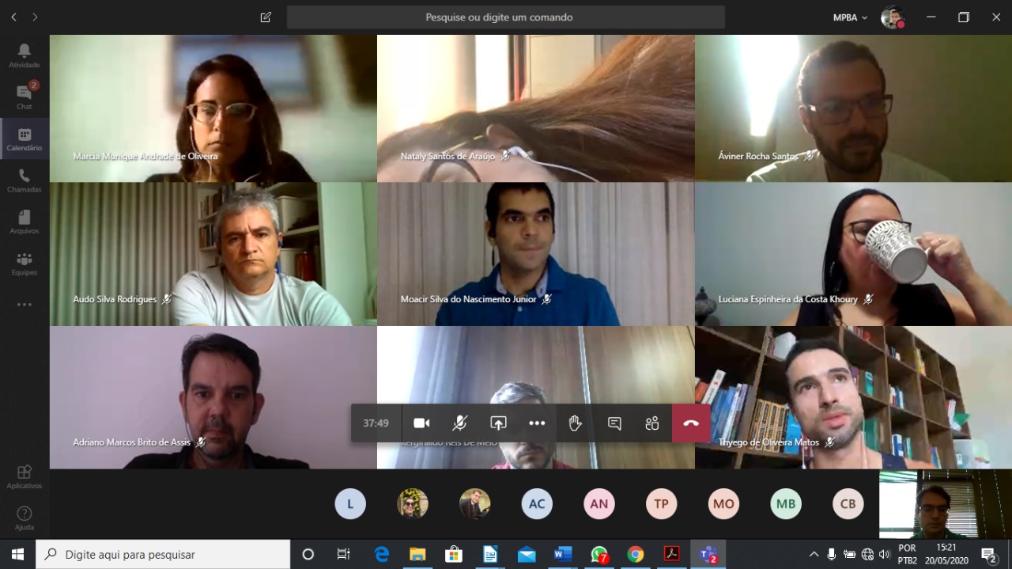Viewport: 1012px width, 569px height.
Task: Toggle the camera on or off
Action: [x=421, y=423]
